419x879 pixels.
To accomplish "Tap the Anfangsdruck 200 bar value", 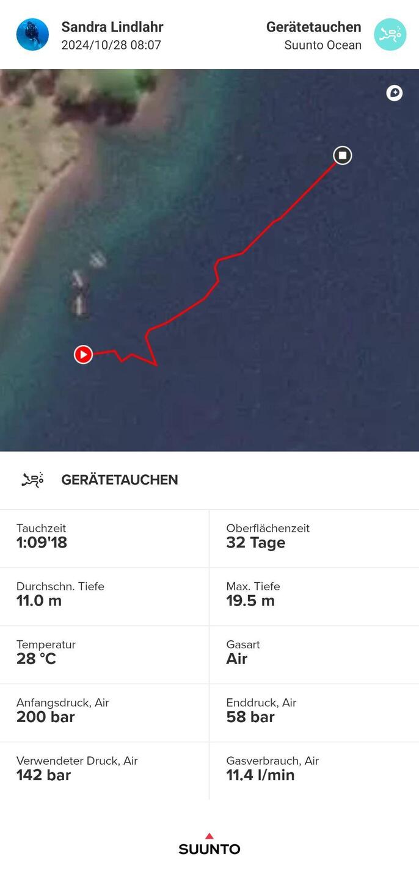I will pos(46,717).
